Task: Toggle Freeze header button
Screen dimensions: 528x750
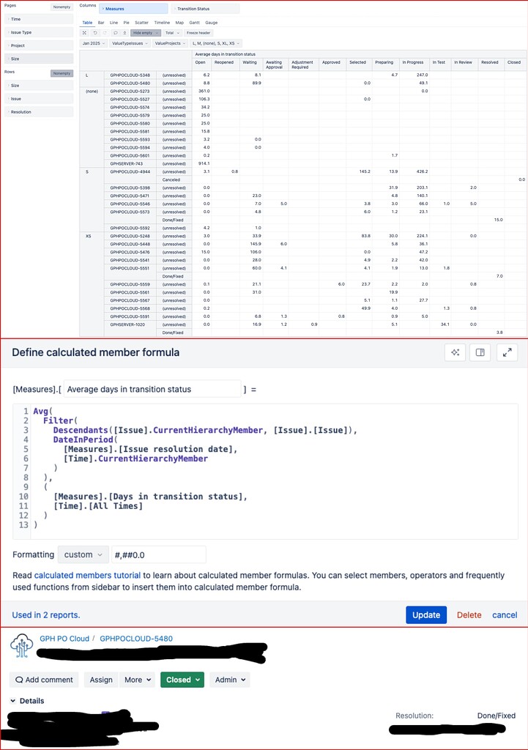Action: [198, 33]
